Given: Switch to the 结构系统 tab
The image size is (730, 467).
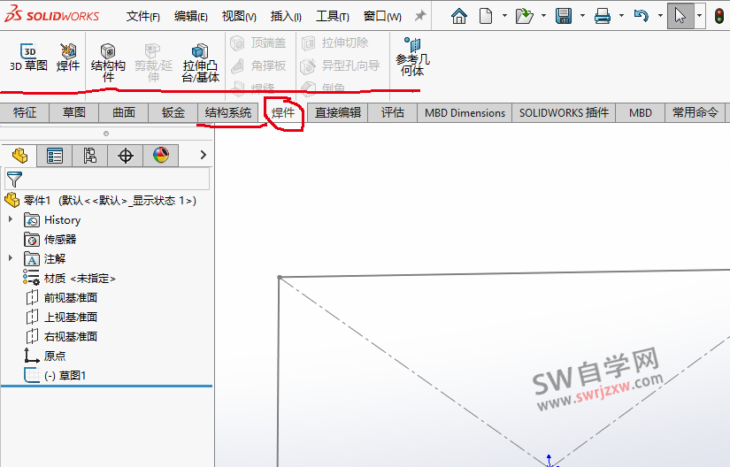Looking at the screenshot, I should click(x=228, y=112).
